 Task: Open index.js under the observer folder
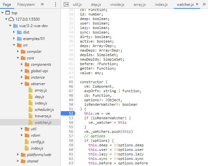(41, 103)
